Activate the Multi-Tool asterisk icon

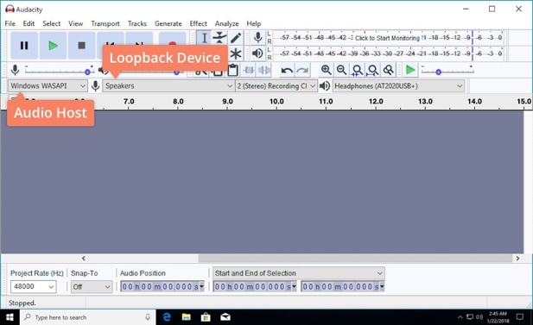(x=235, y=53)
